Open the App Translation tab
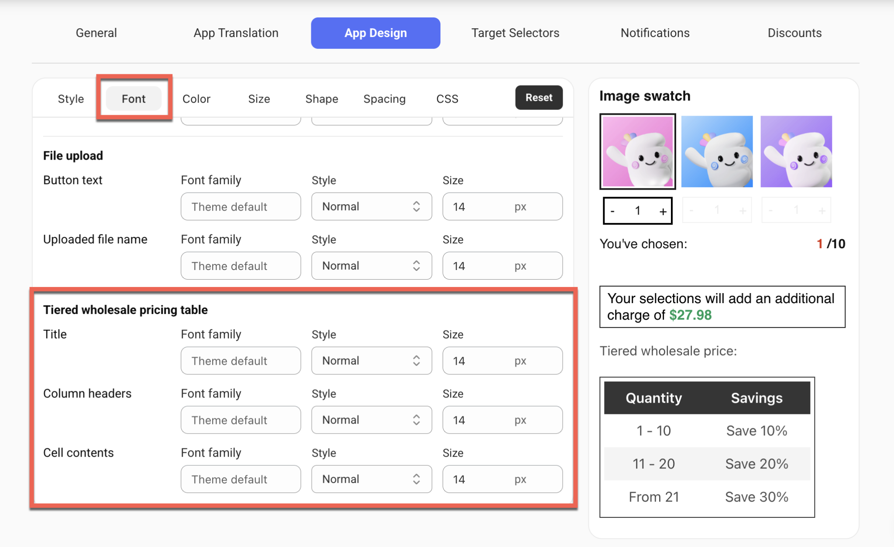This screenshot has height=547, width=894. click(x=236, y=32)
